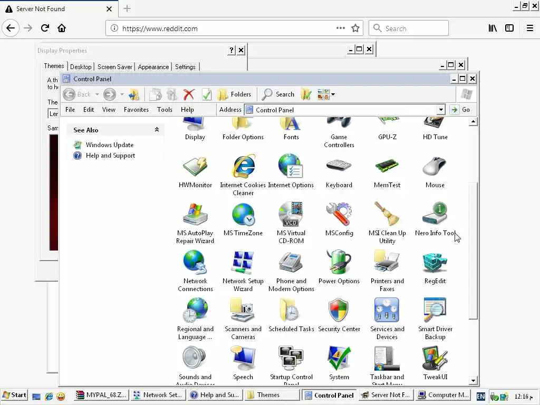Viewport: 540px width, 405px height.
Task: Open the Speech settings icon
Action: click(x=243, y=363)
